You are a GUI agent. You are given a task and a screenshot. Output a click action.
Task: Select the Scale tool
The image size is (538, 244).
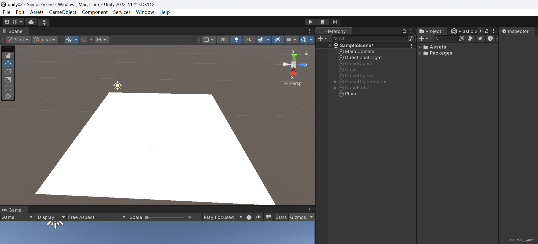point(8,80)
